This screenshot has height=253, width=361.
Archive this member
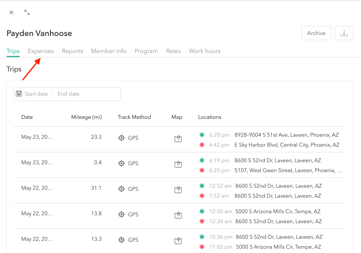[x=316, y=33]
